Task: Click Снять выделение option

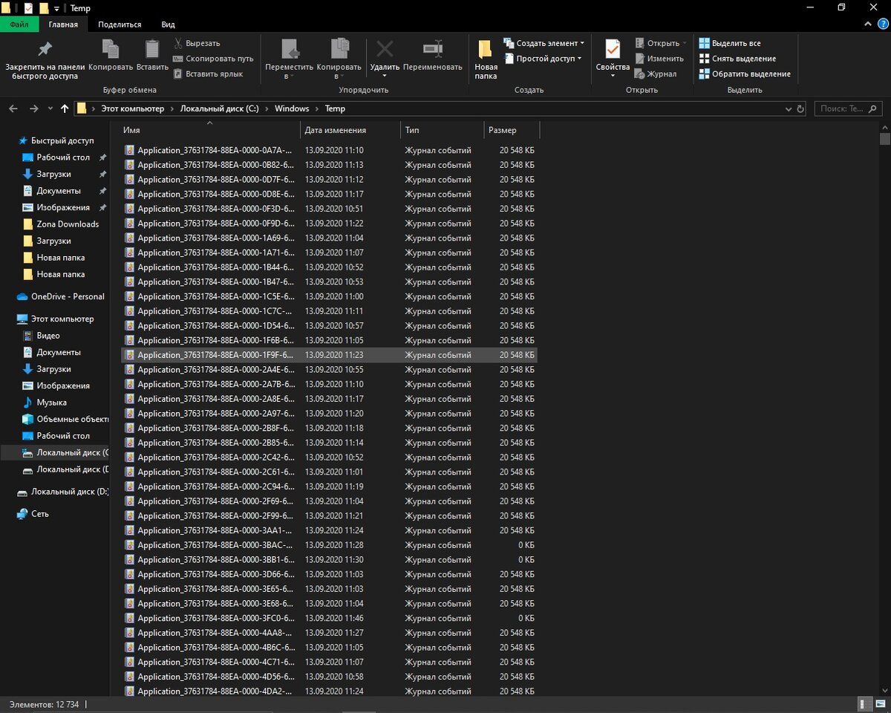Action: coord(737,59)
